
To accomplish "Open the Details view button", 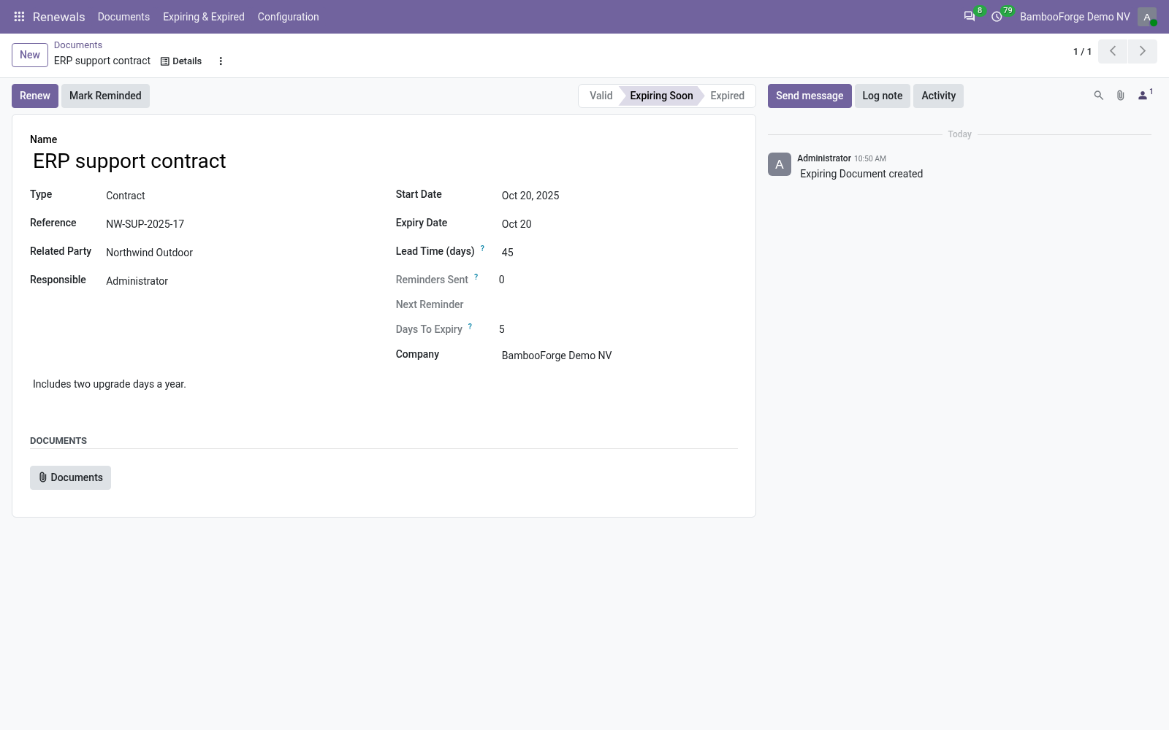I will click(181, 61).
